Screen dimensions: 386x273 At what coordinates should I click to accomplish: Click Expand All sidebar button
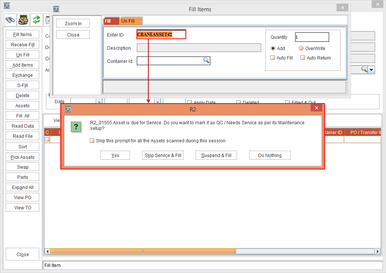point(22,187)
